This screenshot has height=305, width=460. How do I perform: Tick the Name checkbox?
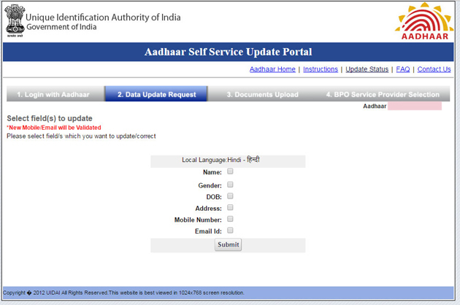point(230,171)
